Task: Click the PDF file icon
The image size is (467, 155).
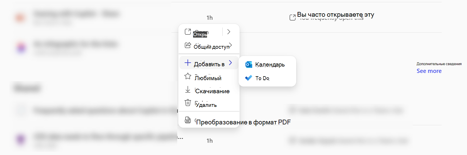Action: pos(188,120)
